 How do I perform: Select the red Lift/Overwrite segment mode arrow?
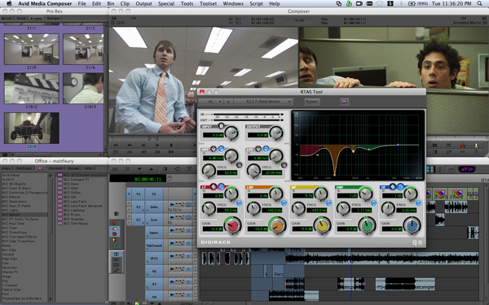tap(114, 224)
